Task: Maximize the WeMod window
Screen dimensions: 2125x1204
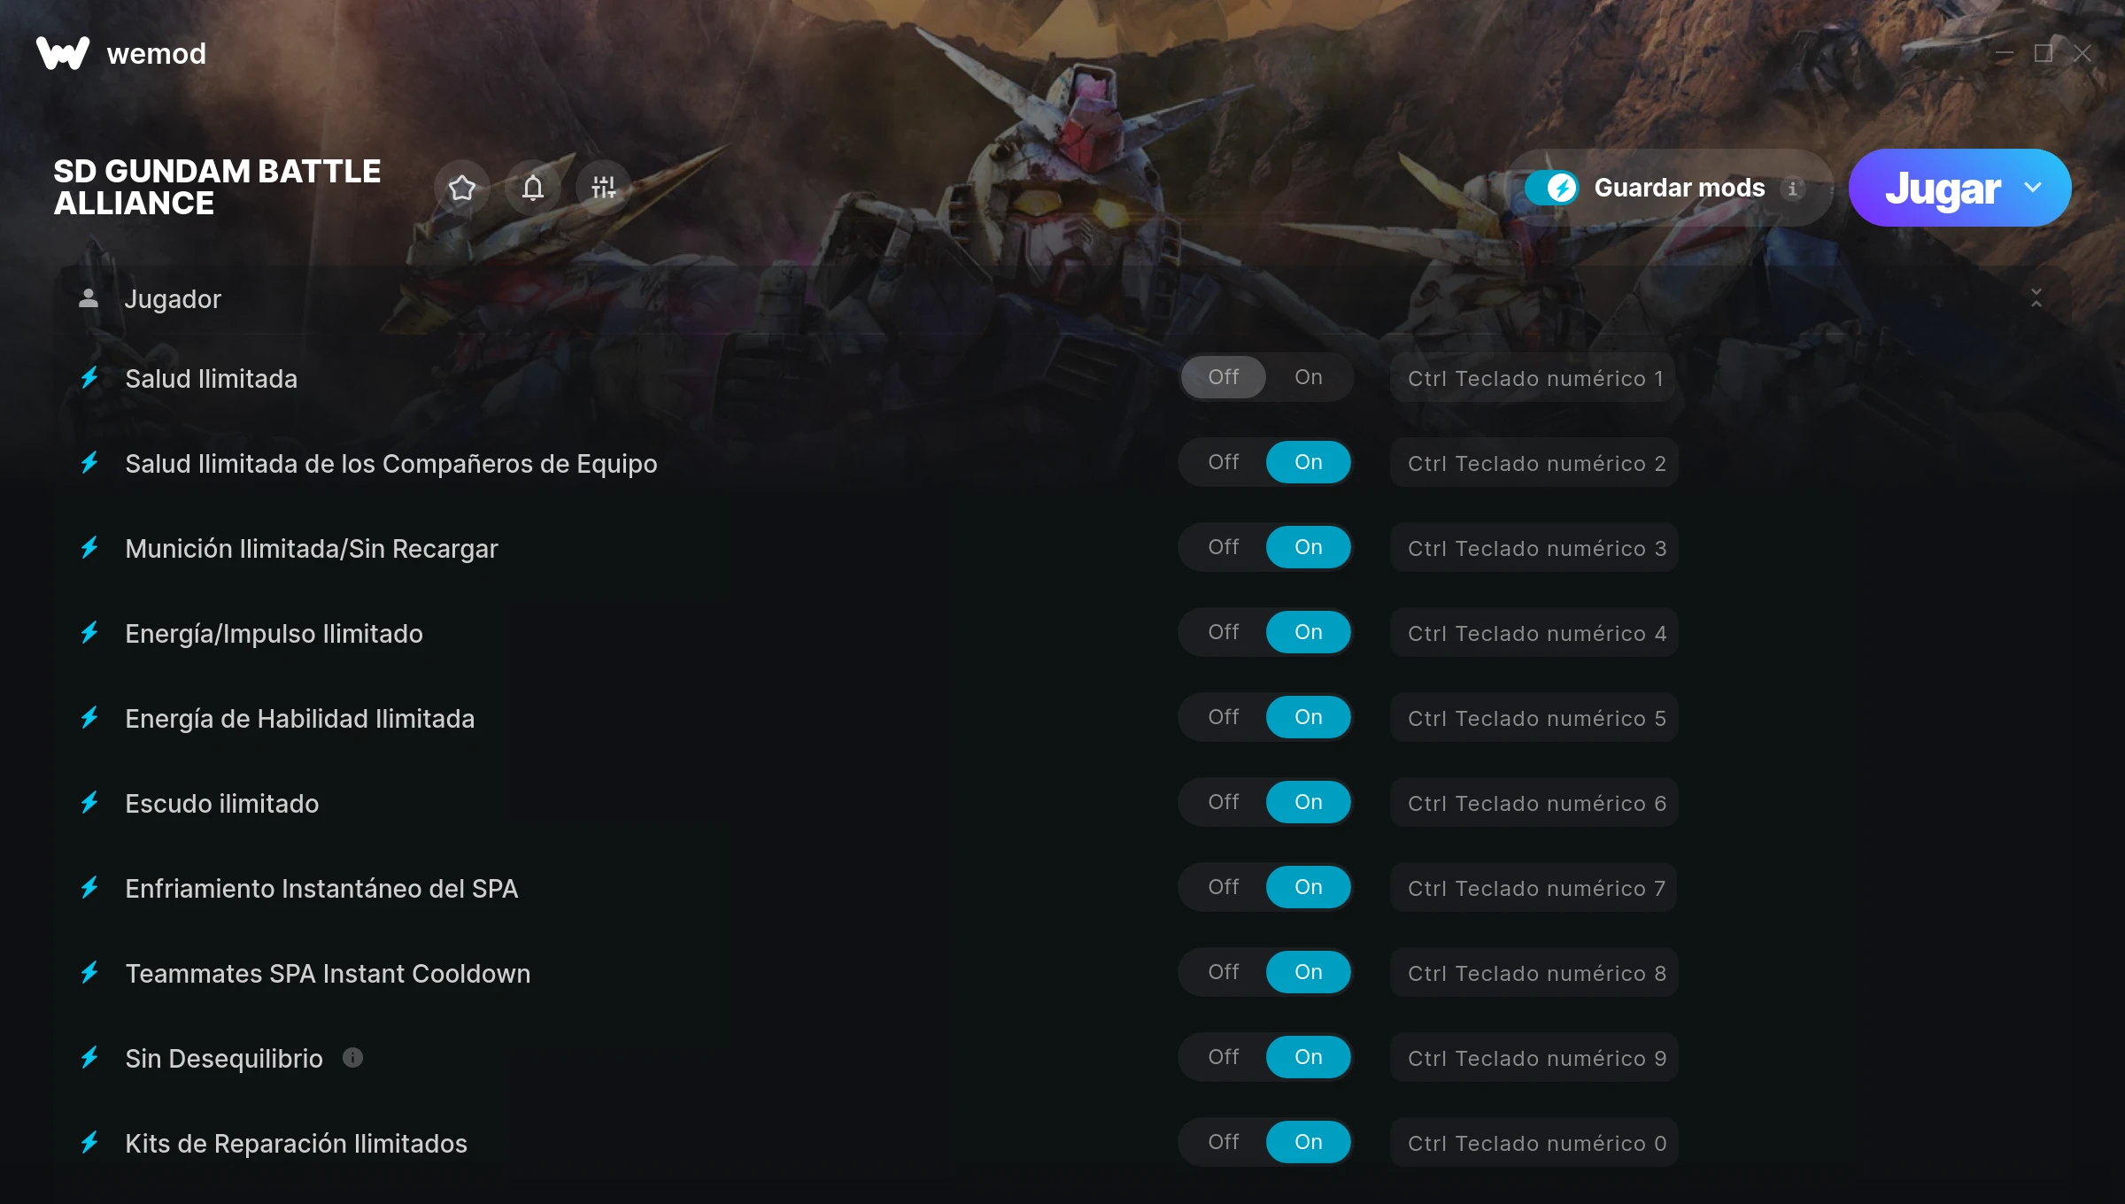Action: click(x=2044, y=54)
